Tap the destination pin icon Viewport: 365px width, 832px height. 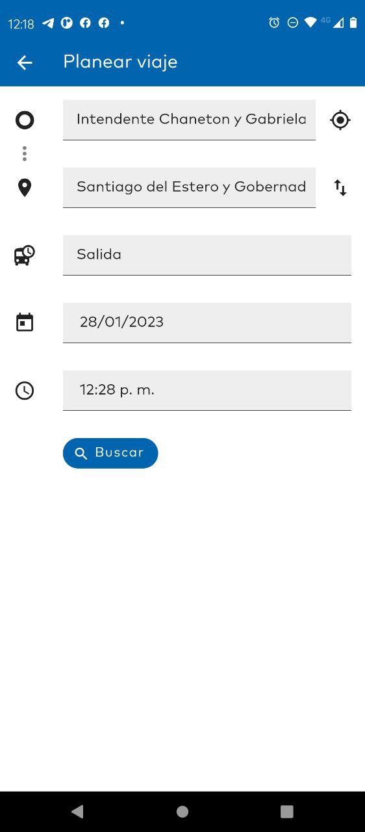coord(25,188)
